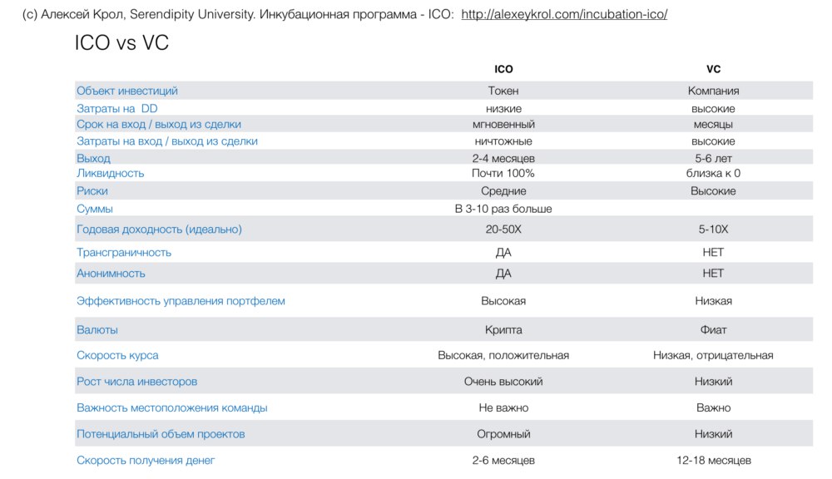Select the 'В 3-10 раз больше' cell
832x479 pixels.
[x=503, y=209]
